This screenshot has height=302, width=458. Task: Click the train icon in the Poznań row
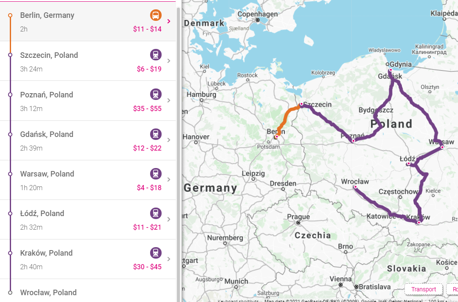click(x=156, y=94)
